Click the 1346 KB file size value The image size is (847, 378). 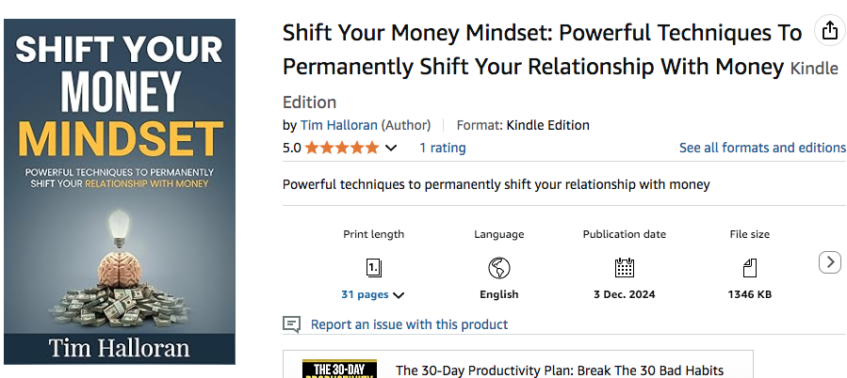tap(750, 294)
